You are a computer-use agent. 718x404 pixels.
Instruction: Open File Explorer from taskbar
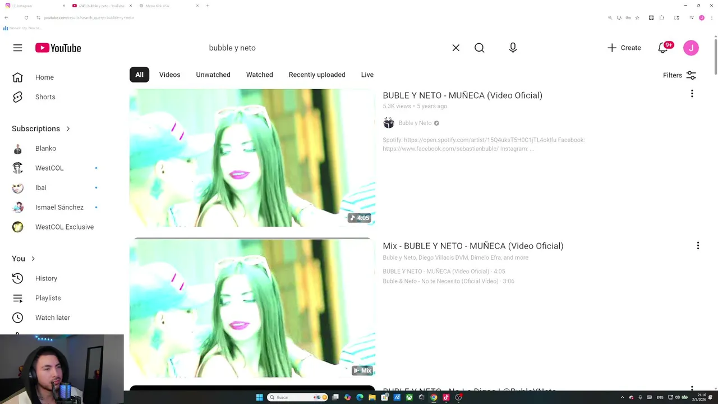372,397
